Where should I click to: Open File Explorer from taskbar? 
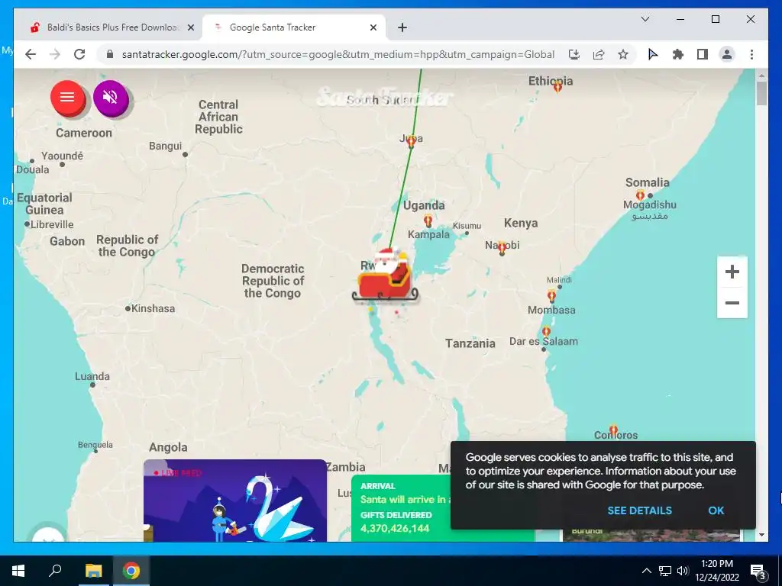click(93, 571)
